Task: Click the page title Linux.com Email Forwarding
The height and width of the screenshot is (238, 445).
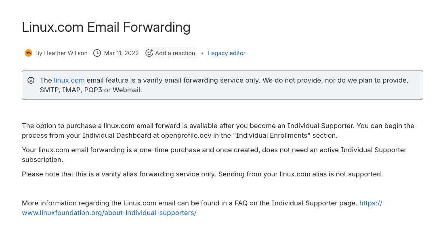Action: (106, 27)
